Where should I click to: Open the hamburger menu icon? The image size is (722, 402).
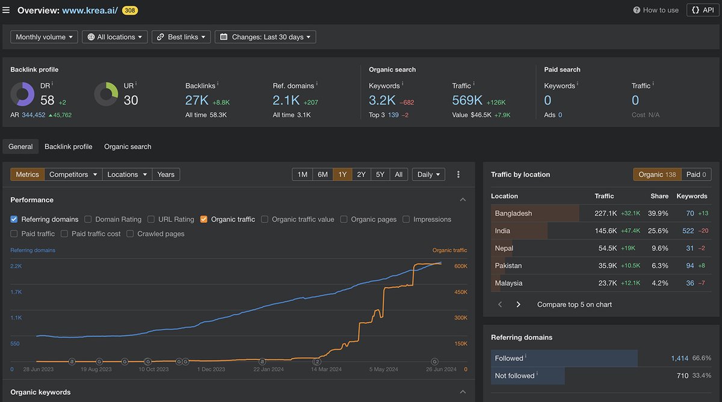(x=6, y=10)
